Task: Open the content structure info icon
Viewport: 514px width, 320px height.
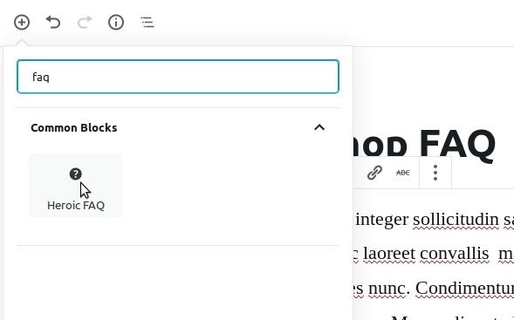Action: tap(116, 23)
